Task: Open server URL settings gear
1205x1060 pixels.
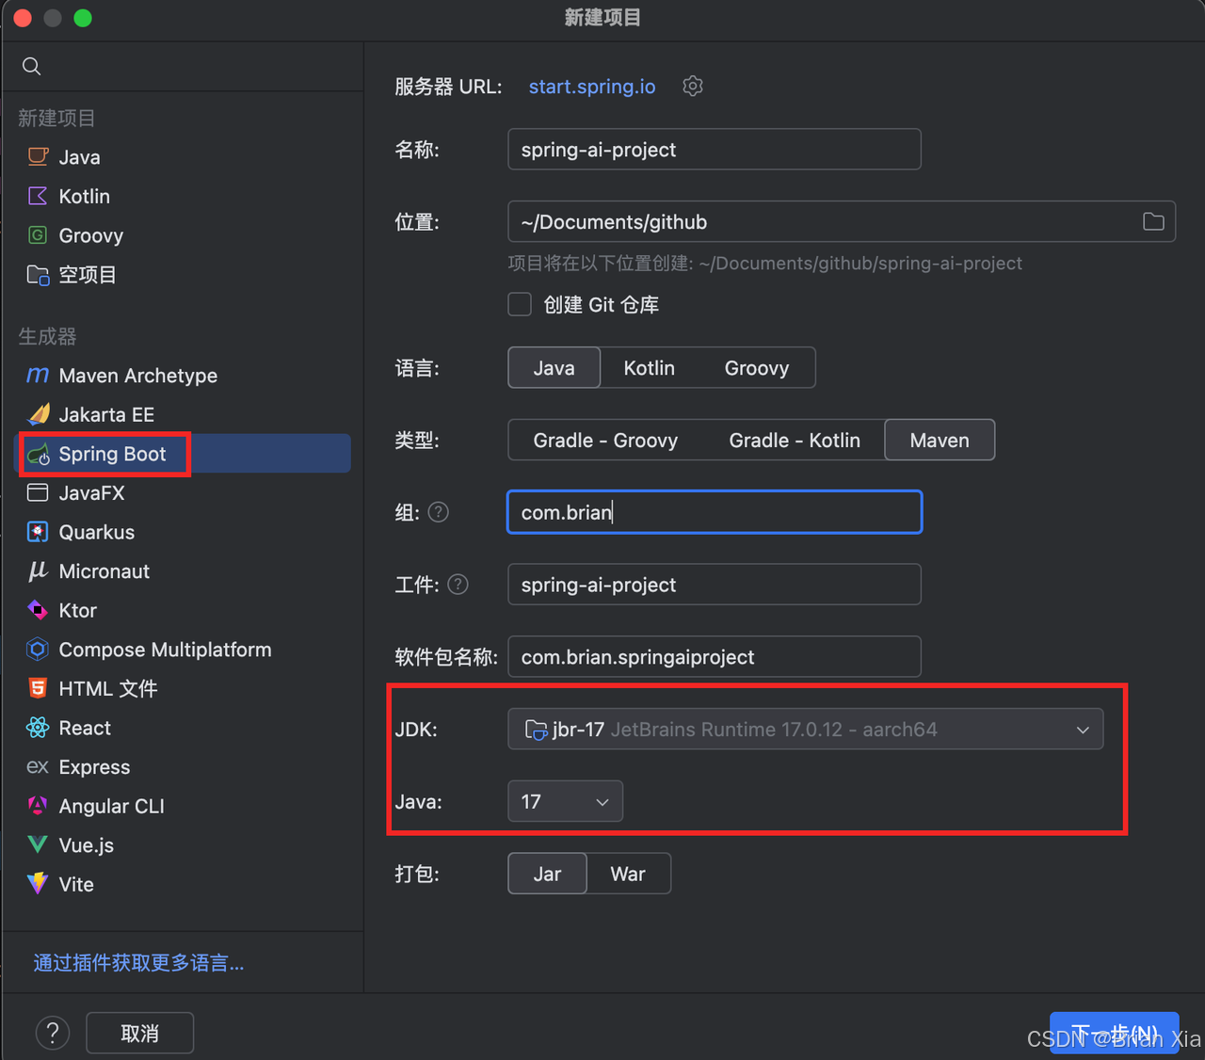Action: (x=693, y=87)
